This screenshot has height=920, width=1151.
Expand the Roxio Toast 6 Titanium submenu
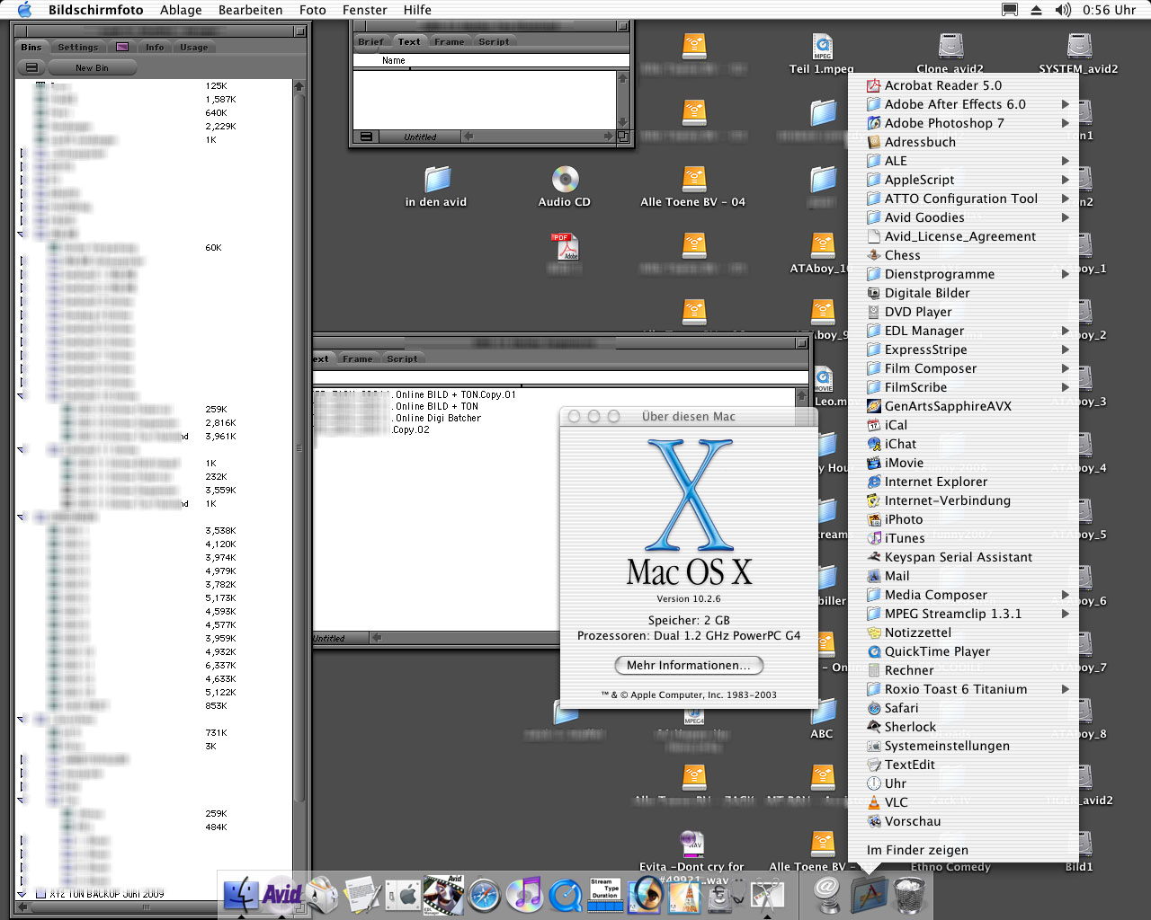(x=1066, y=689)
